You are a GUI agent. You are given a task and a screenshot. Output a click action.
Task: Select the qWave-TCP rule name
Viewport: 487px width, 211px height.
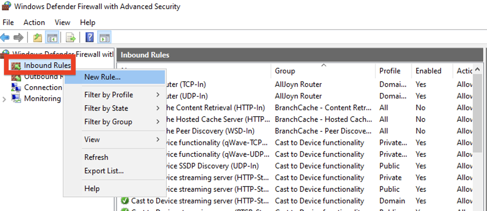(217, 143)
